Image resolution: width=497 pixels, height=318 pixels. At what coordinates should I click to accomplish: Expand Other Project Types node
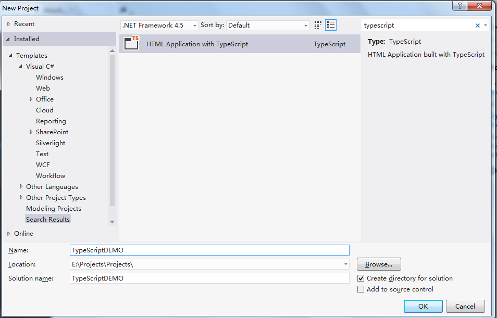point(21,197)
